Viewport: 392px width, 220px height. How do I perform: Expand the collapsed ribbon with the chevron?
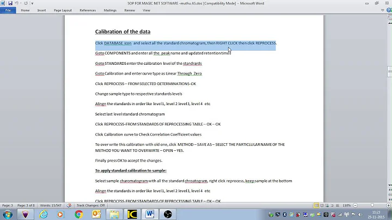(383, 10)
